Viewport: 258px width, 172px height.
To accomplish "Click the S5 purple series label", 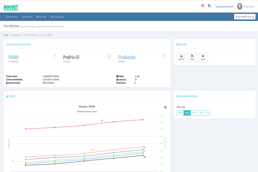I will tap(144, 148).
